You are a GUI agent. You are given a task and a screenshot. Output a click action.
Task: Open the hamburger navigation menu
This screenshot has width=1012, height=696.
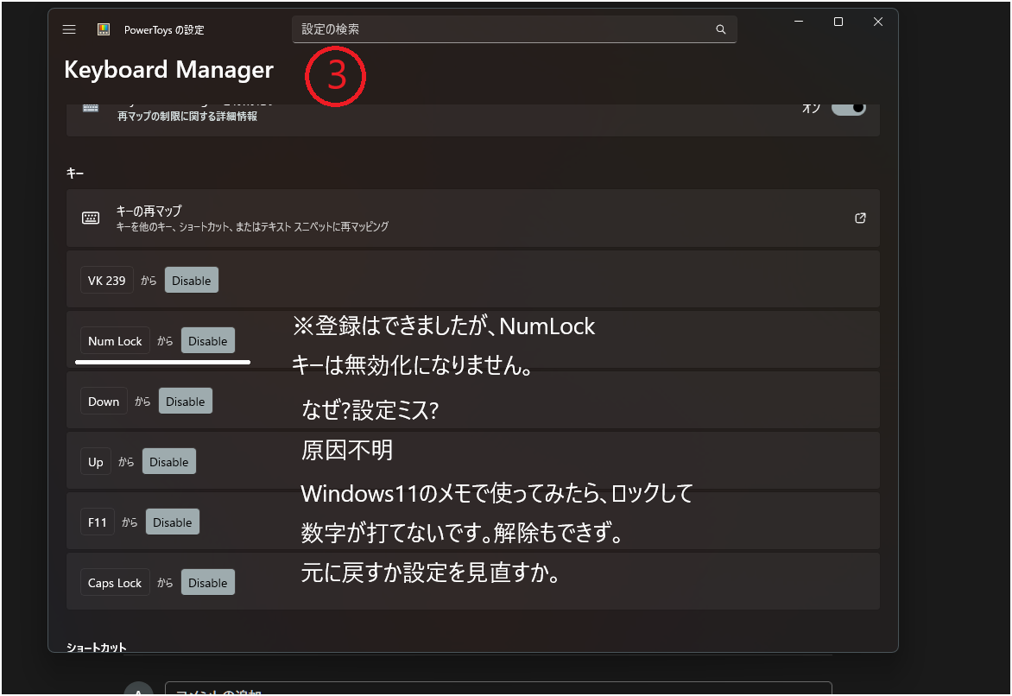(69, 29)
